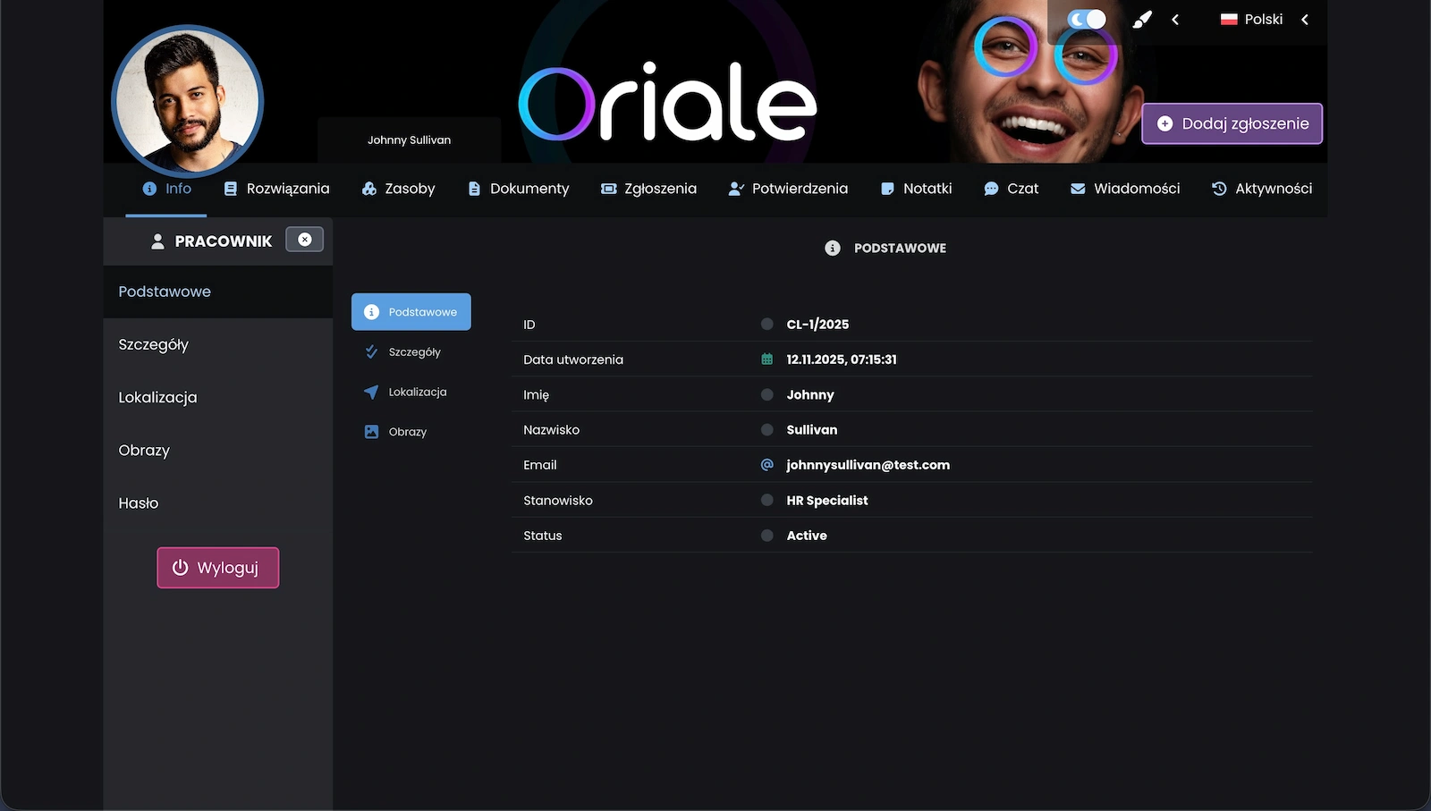The width and height of the screenshot is (1431, 811).
Task: Click the info icon on the Podstawowe button
Action: pyautogui.click(x=370, y=311)
